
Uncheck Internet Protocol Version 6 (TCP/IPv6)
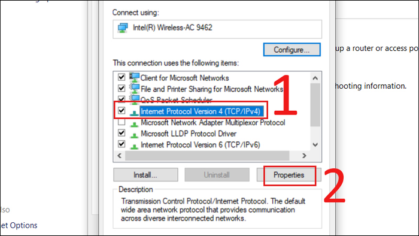(122, 144)
